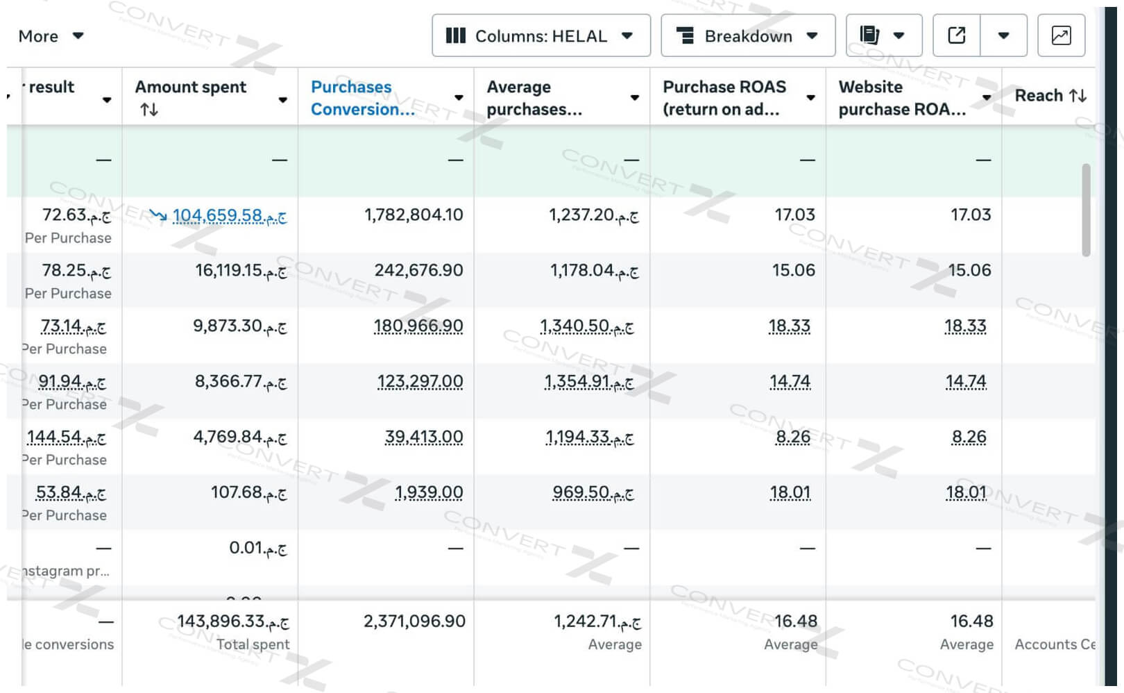Screen dimensions: 1124x693
Task: Click the Purchases Conversion column header
Action: (x=362, y=98)
